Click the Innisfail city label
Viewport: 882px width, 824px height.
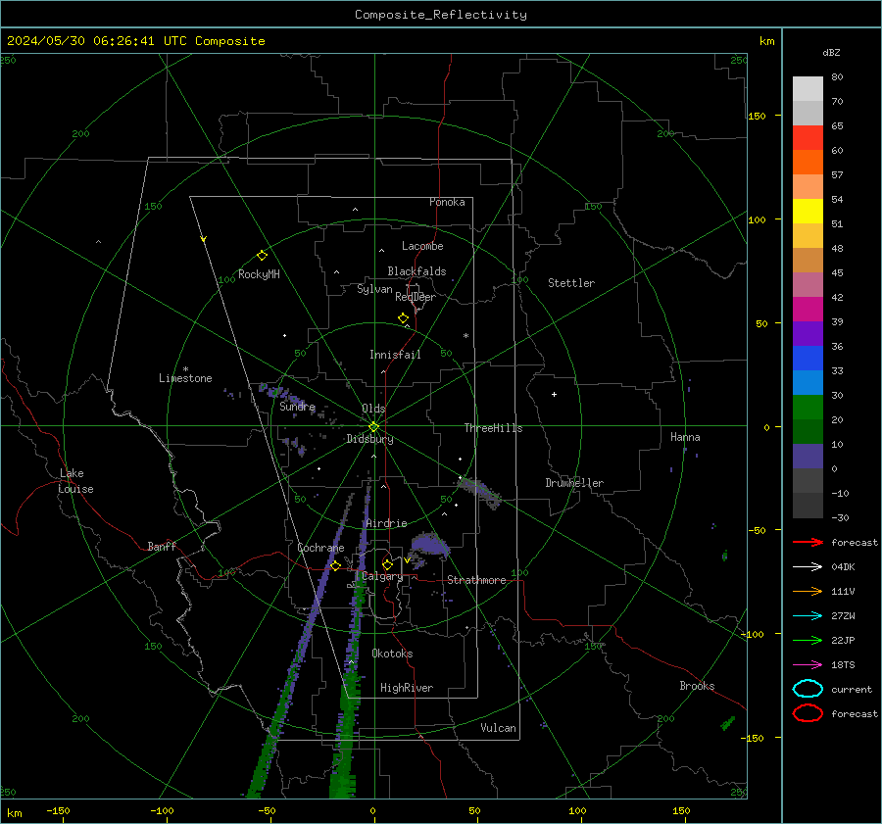[x=395, y=355]
